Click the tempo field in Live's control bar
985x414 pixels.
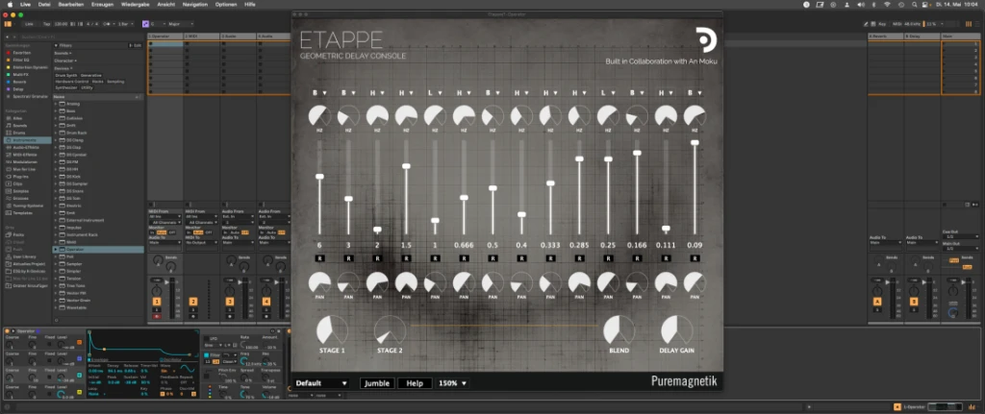(x=61, y=24)
